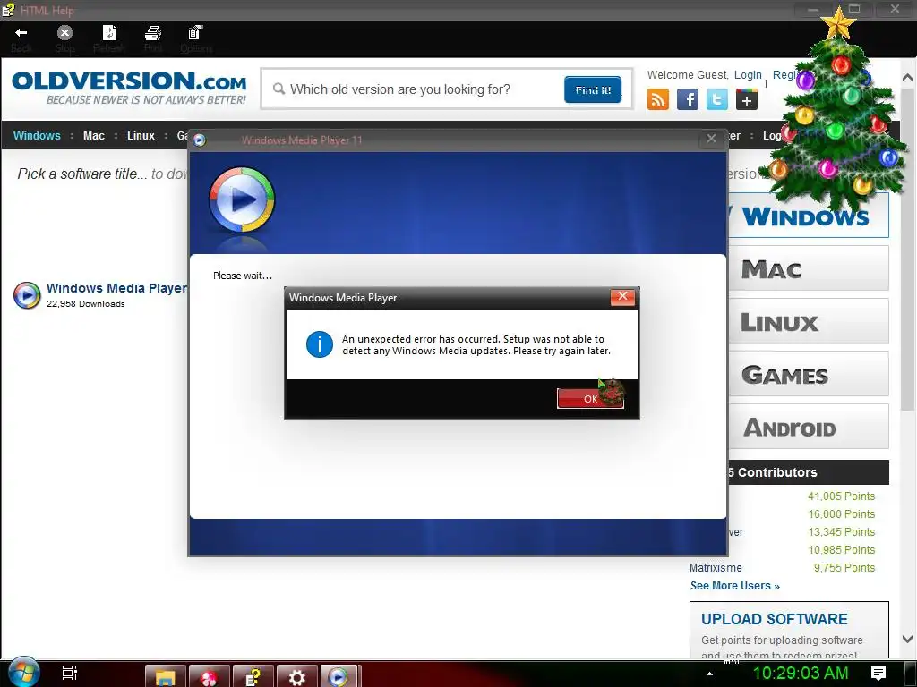Click the Matrixisme contributor name
This screenshot has height=687, width=917.
tap(716, 568)
